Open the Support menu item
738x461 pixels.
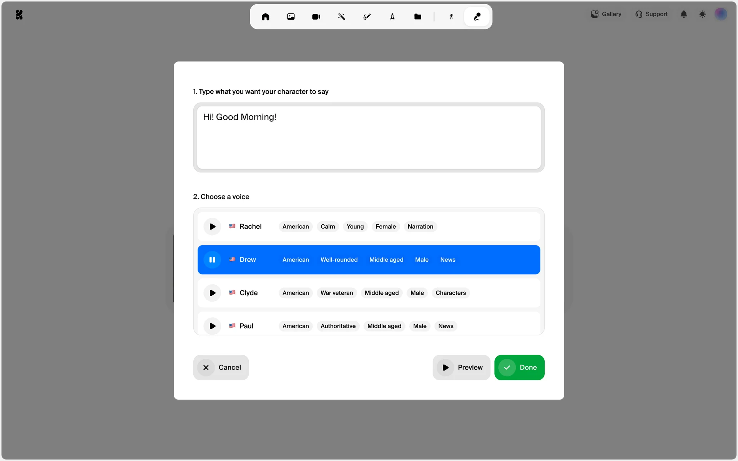pos(652,14)
